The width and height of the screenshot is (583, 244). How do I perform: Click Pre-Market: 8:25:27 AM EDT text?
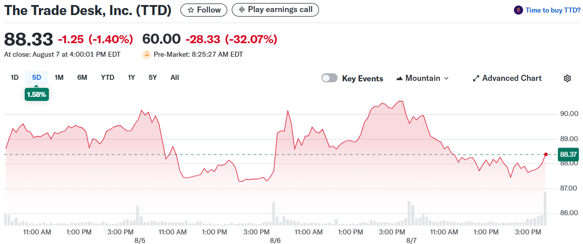click(x=198, y=54)
